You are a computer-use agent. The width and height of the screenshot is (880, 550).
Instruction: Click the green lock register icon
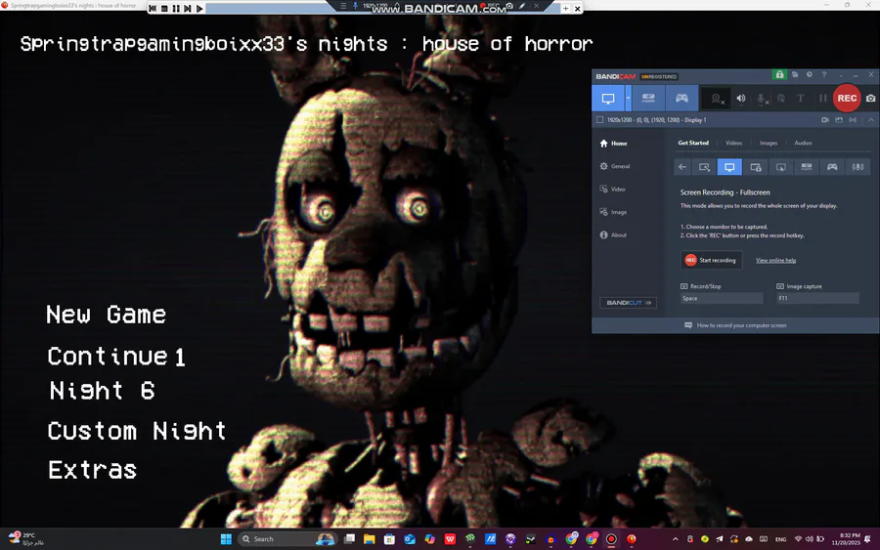779,74
